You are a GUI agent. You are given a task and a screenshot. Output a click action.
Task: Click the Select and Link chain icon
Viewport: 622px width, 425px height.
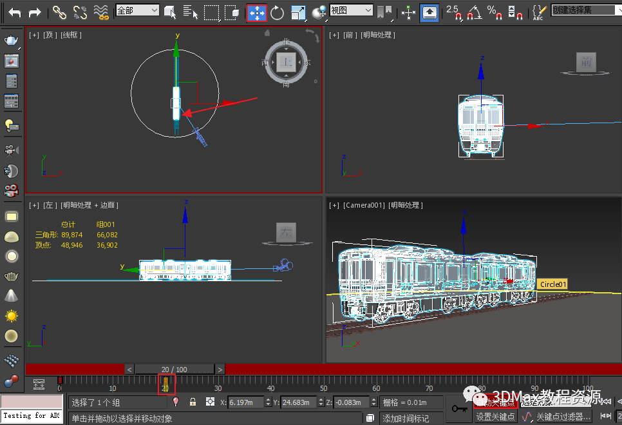point(59,12)
